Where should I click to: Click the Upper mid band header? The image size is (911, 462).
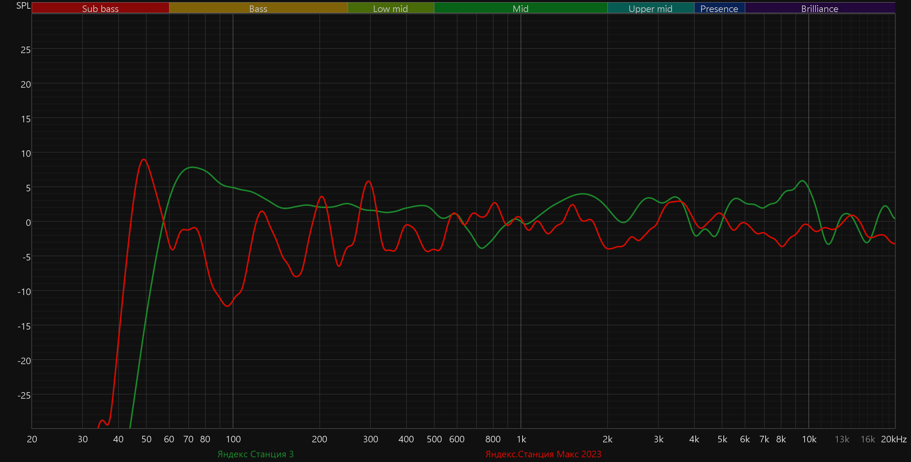pos(650,8)
